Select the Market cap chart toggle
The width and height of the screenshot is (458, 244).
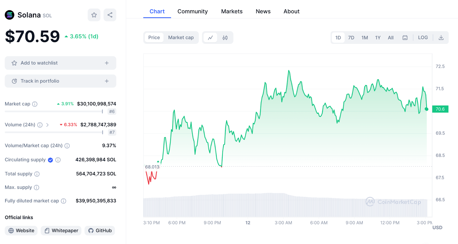pyautogui.click(x=181, y=38)
